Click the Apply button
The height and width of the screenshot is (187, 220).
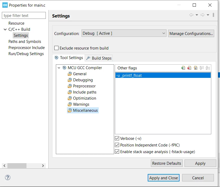[x=200, y=163]
